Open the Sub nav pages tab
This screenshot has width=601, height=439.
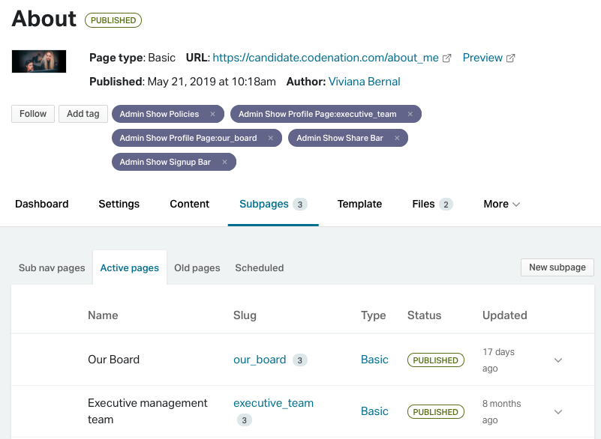[52, 268]
